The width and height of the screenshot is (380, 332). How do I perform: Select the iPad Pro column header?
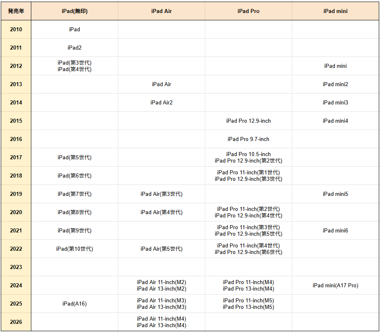click(x=248, y=11)
